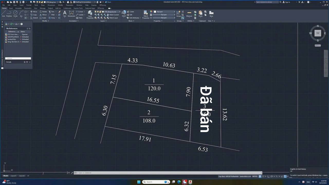Click the Text annotation tool

pos(65,14)
